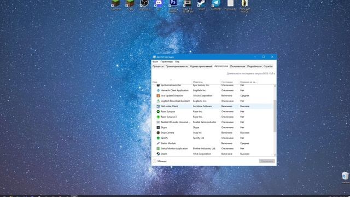Open the Vegas Pro desktop shortcut
This screenshot has width=350, height=197.
point(188,5)
